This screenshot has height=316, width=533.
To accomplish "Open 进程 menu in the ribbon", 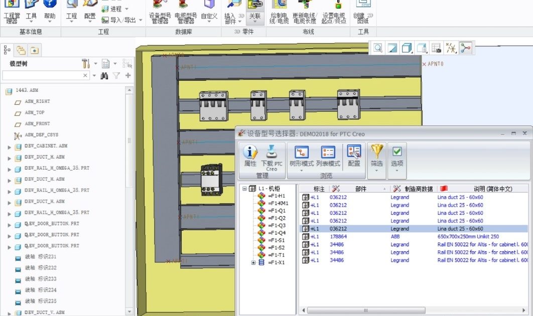I will pyautogui.click(x=115, y=9).
